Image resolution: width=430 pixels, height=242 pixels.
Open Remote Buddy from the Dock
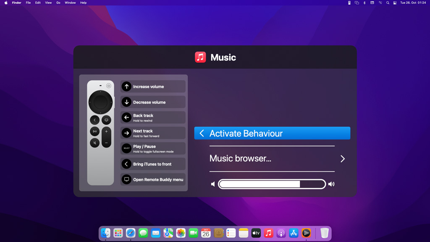point(306,233)
